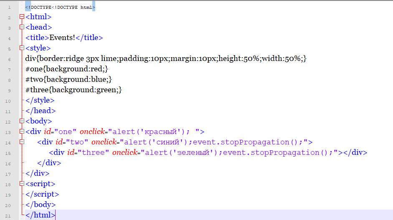393x220 pixels.
Task: Place cursor in the title text Events!
Action: [62, 38]
